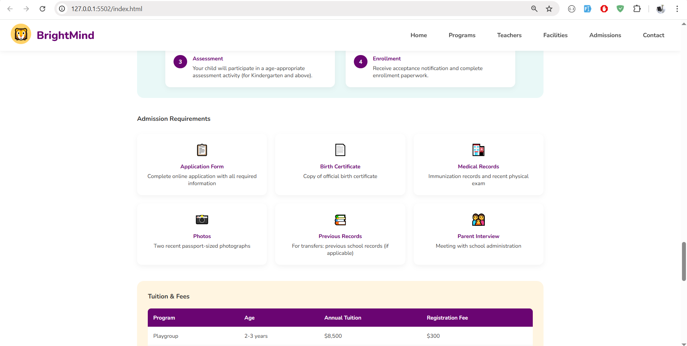Click the address bar URL field
This screenshot has height=346, width=687.
click(x=286, y=9)
